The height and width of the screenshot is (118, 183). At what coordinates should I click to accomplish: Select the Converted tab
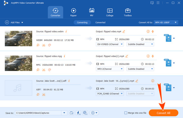pyautogui.click(x=100, y=22)
